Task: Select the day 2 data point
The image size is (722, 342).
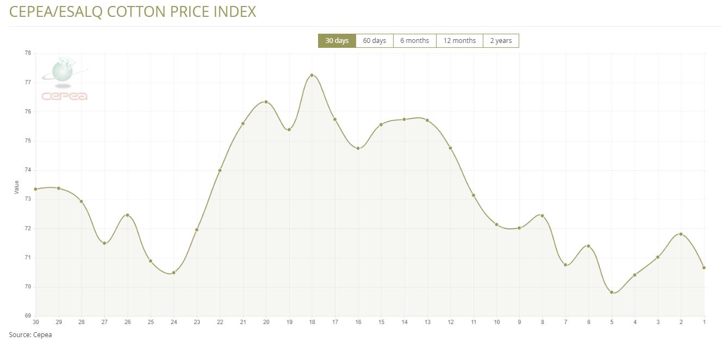Action: coord(681,234)
